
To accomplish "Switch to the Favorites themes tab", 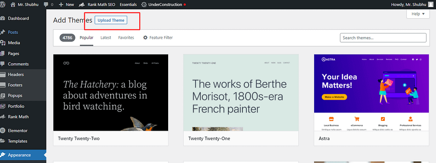I will point(126,37).
